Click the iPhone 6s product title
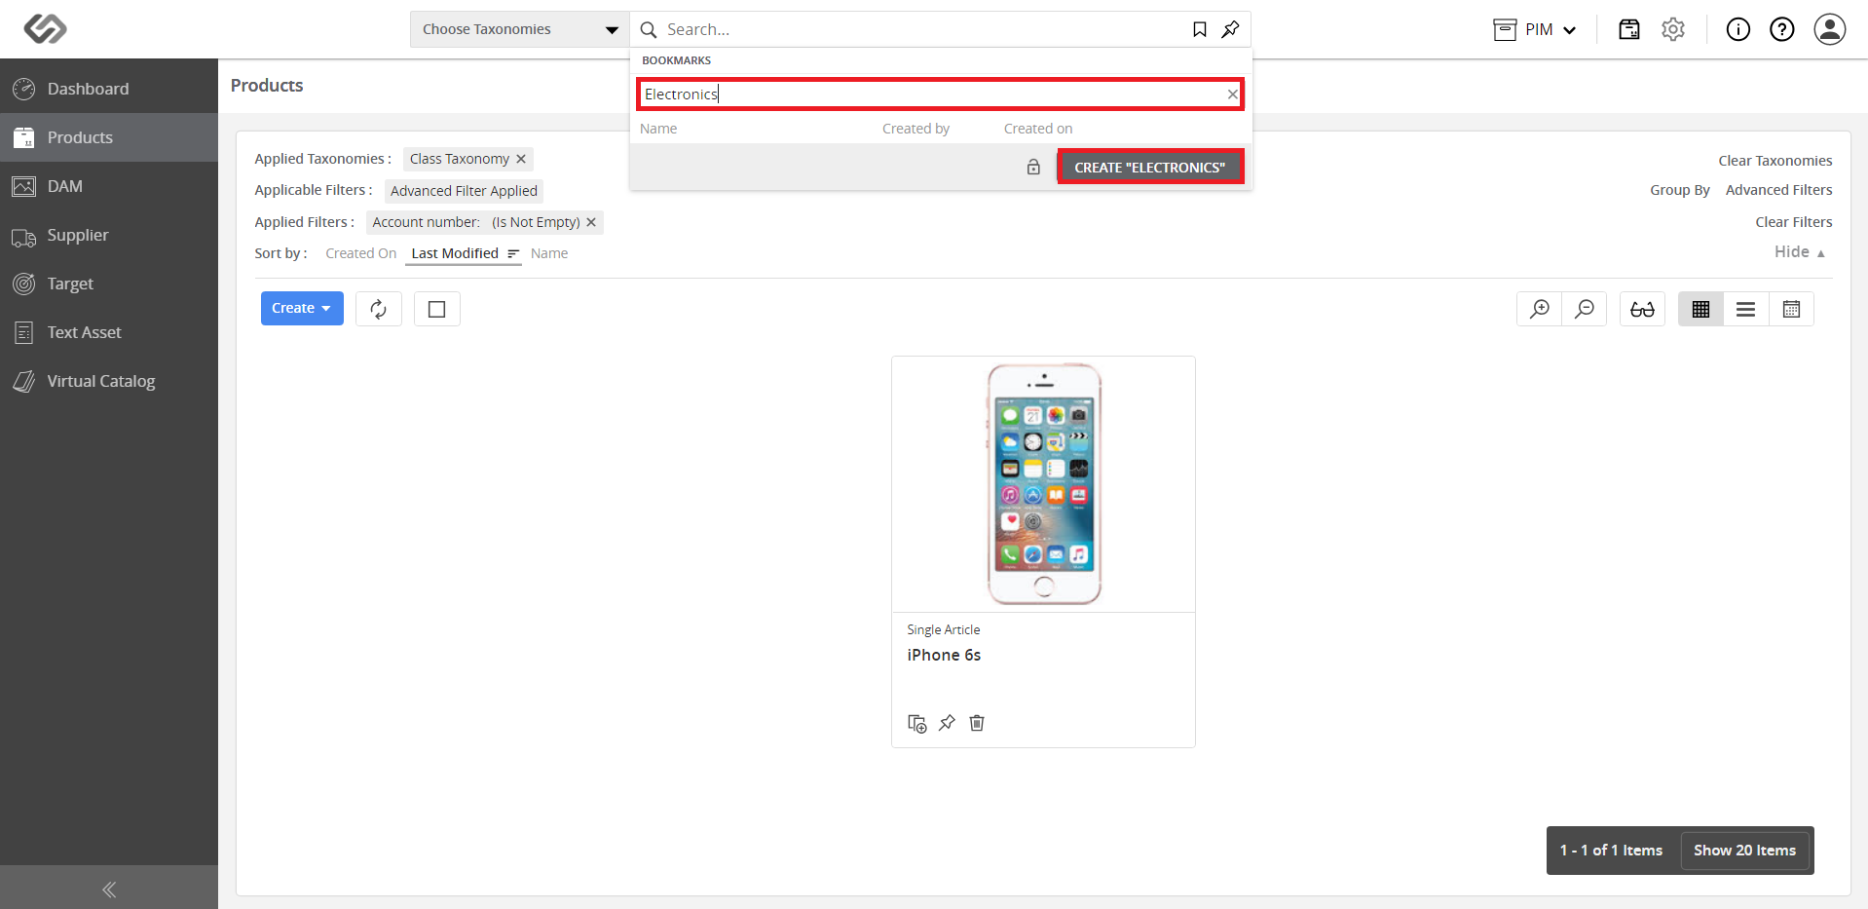The width and height of the screenshot is (1868, 909). pos(944,655)
